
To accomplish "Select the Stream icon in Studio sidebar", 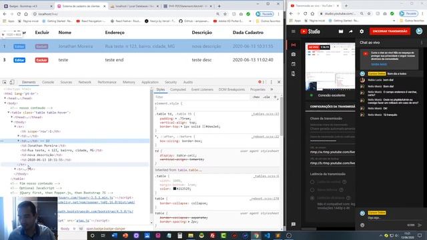I will 294,45.
